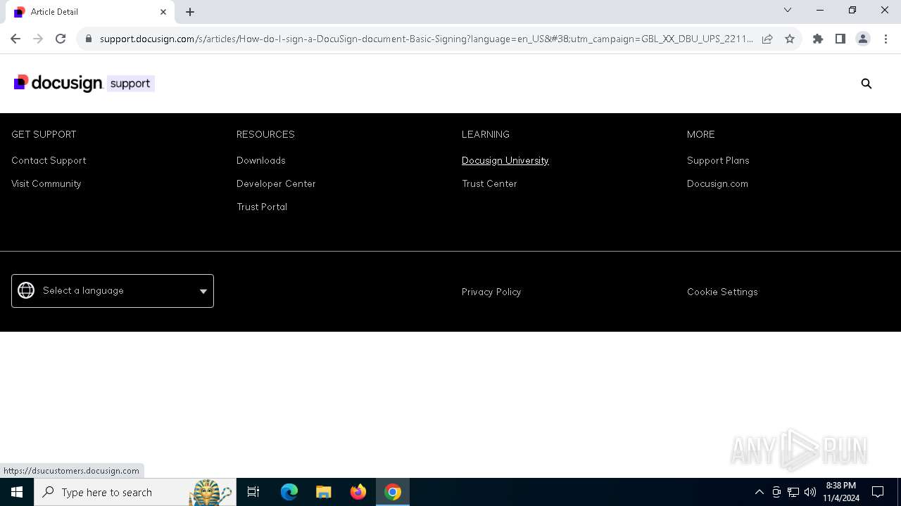Select the Chrome taskbar icon

click(x=393, y=492)
